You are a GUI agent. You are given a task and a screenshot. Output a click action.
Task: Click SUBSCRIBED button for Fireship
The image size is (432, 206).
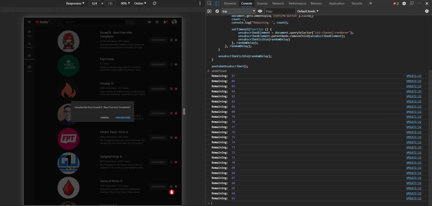tap(158, 89)
